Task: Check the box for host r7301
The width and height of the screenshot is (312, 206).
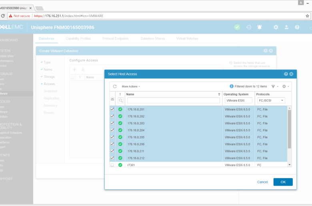Action: click(x=112, y=165)
